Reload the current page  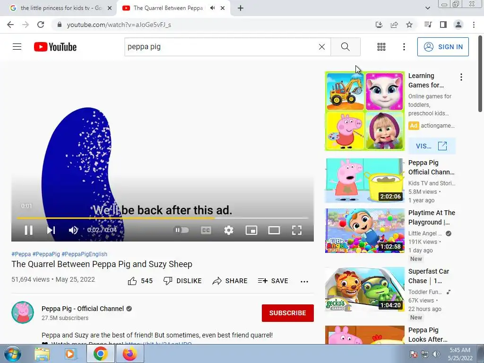pos(41,25)
